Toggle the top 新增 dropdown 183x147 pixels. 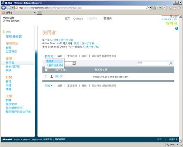(x=49, y=56)
